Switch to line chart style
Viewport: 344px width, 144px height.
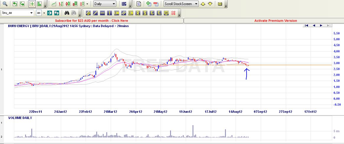click(x=53, y=4)
